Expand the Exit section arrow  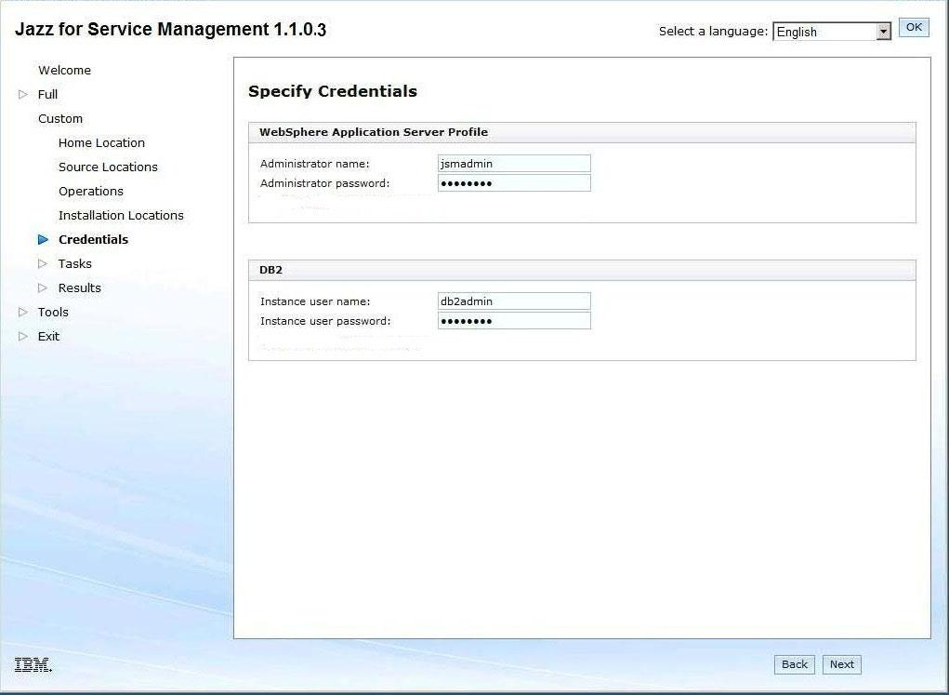pos(23,336)
